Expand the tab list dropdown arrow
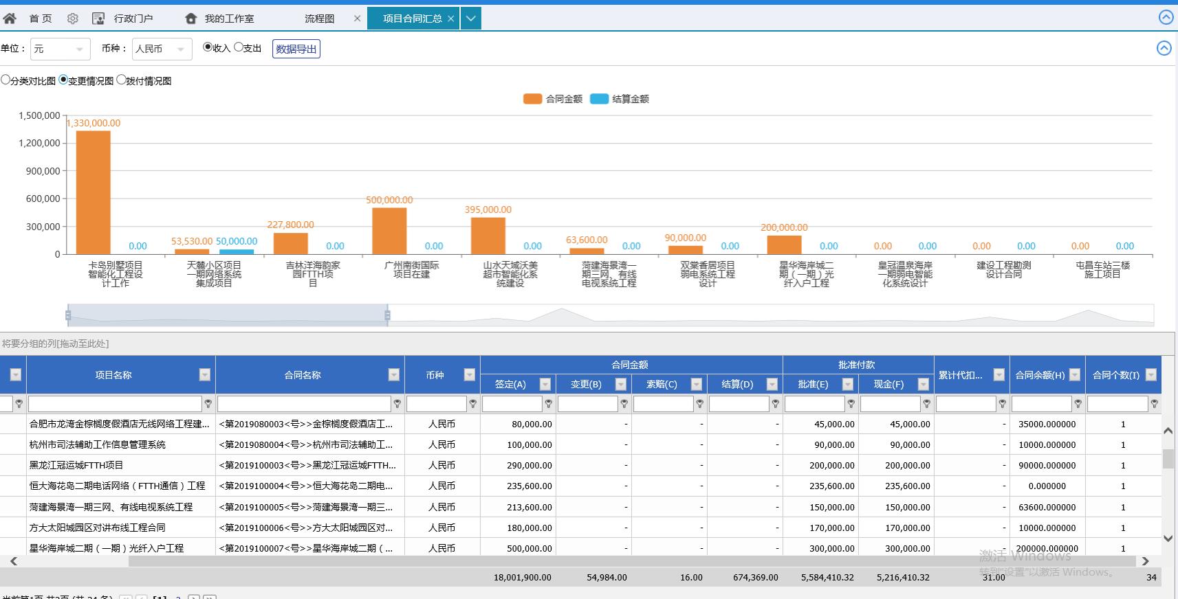 point(470,19)
